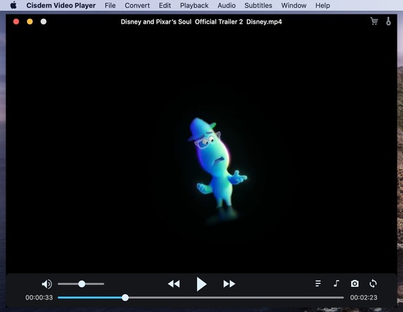Image resolution: width=403 pixels, height=312 pixels.
Task: Adjust the volume slider knob
Action: (x=82, y=284)
